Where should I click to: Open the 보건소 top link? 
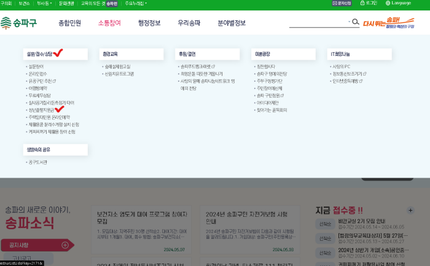tap(24, 3)
